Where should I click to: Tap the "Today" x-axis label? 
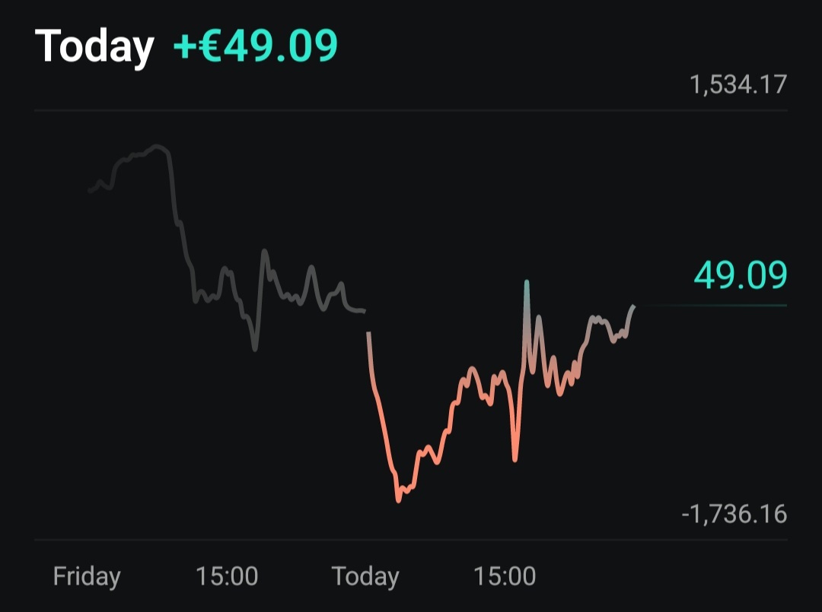[365, 576]
